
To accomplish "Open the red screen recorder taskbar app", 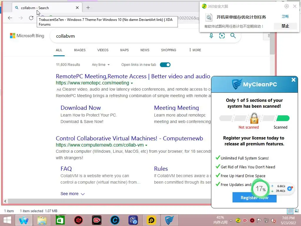I will [x=96, y=220].
